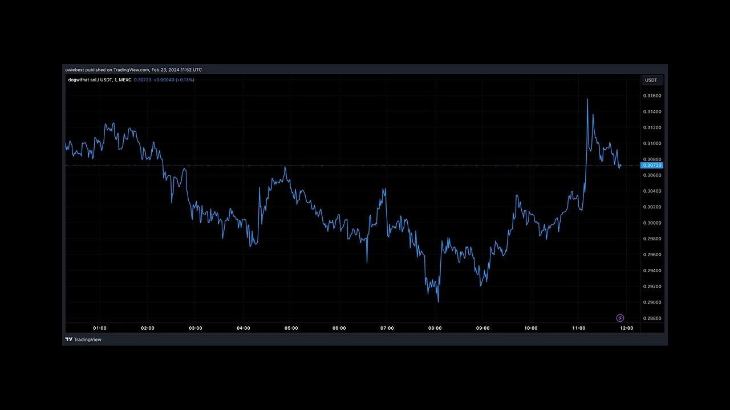Select the 12:00 time axis label
730x410 pixels.
[x=626, y=328]
